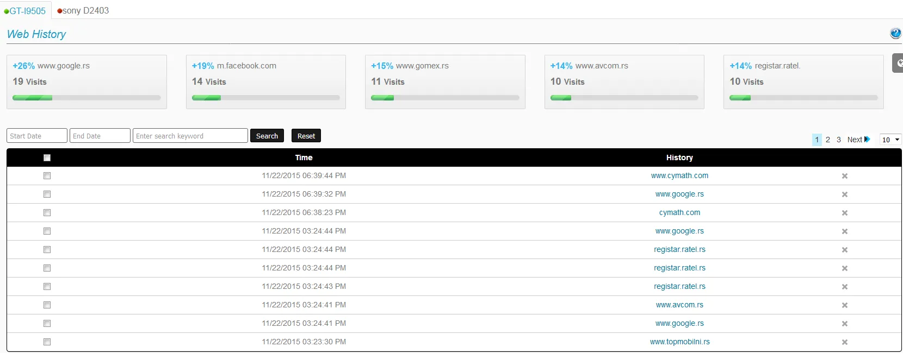Image resolution: width=903 pixels, height=353 pixels.
Task: Click the www.google.rs visits progress bar
Action: 86,98
